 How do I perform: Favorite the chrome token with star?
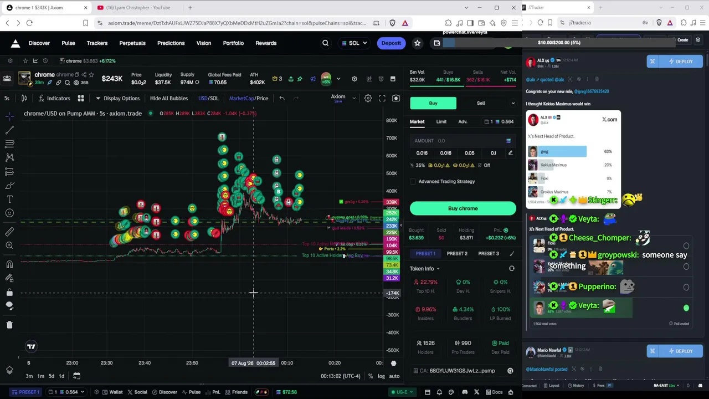click(91, 75)
